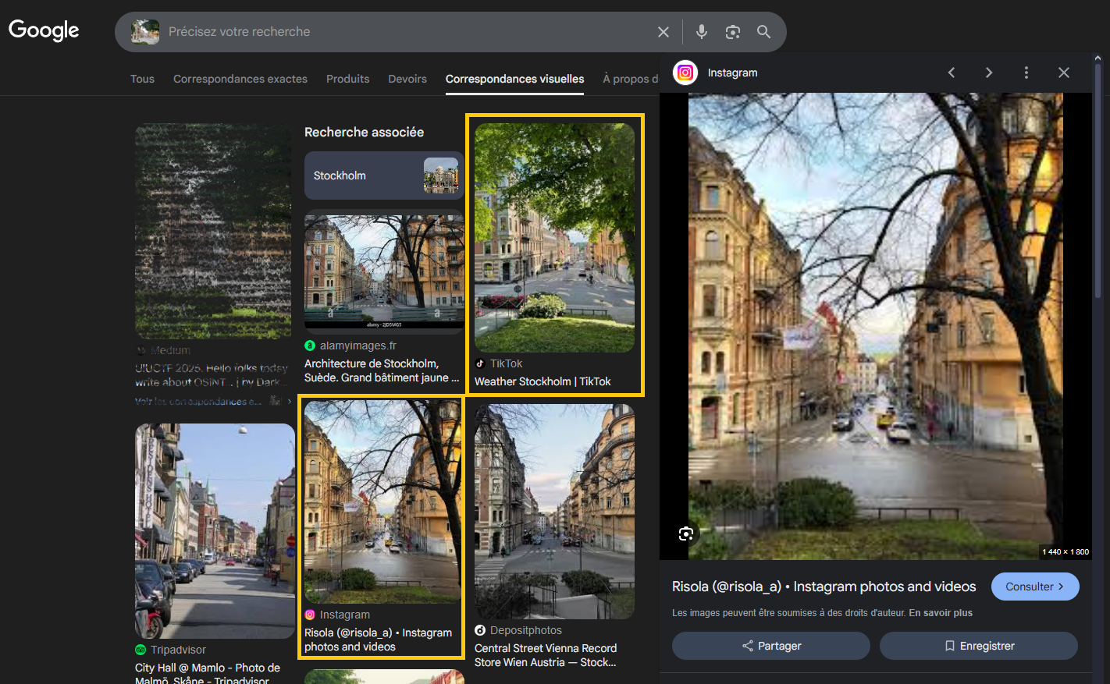This screenshot has height=684, width=1110.
Task: Switch to the Tous tab
Action: [x=142, y=79]
